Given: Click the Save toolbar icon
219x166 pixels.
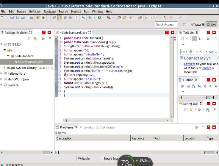Looking at the screenshot, I should pyautogui.click(x=12, y=18).
